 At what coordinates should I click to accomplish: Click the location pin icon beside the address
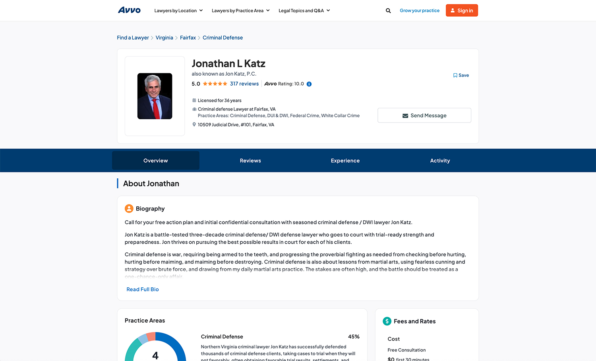[194, 124]
